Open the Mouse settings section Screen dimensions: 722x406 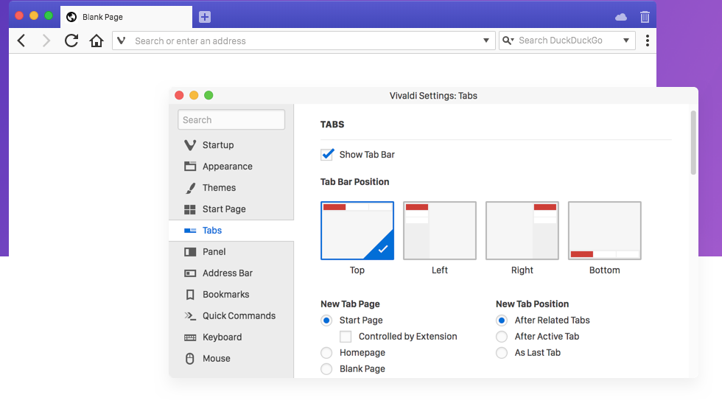(x=231, y=359)
